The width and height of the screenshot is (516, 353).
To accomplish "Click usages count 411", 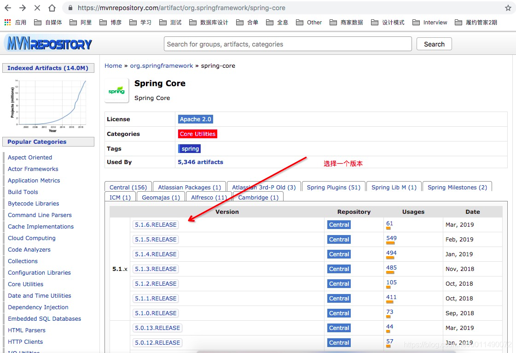I will pos(391,297).
